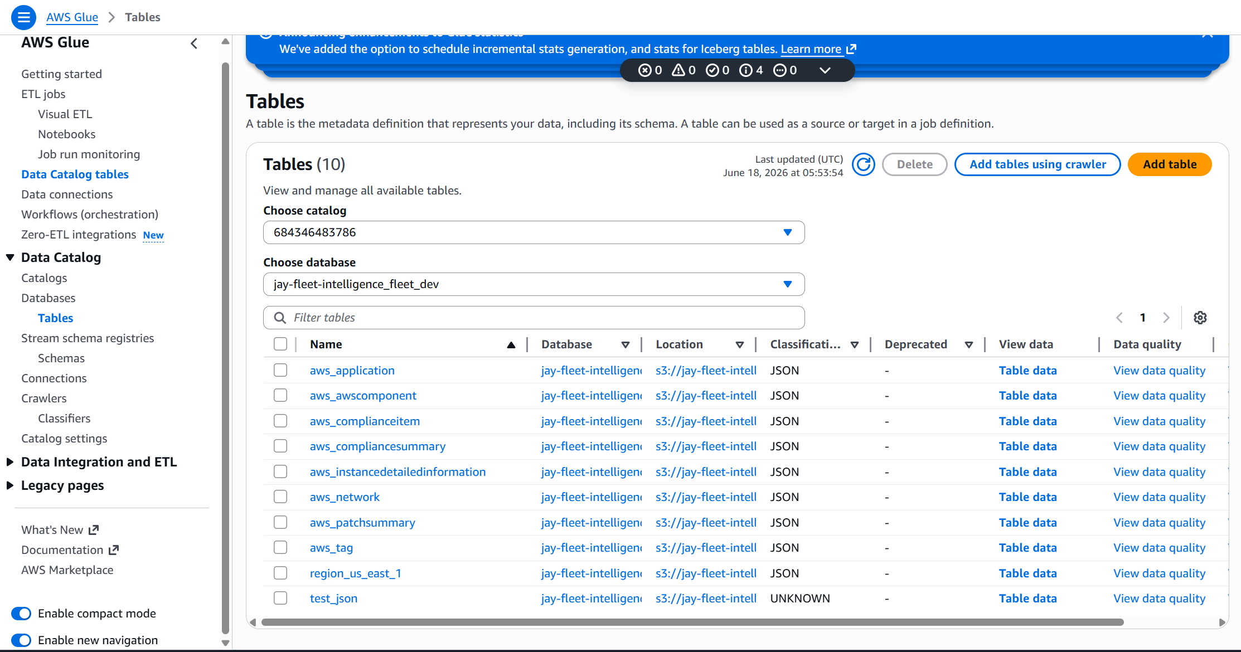Expand the Legacy pages section

(x=10, y=485)
